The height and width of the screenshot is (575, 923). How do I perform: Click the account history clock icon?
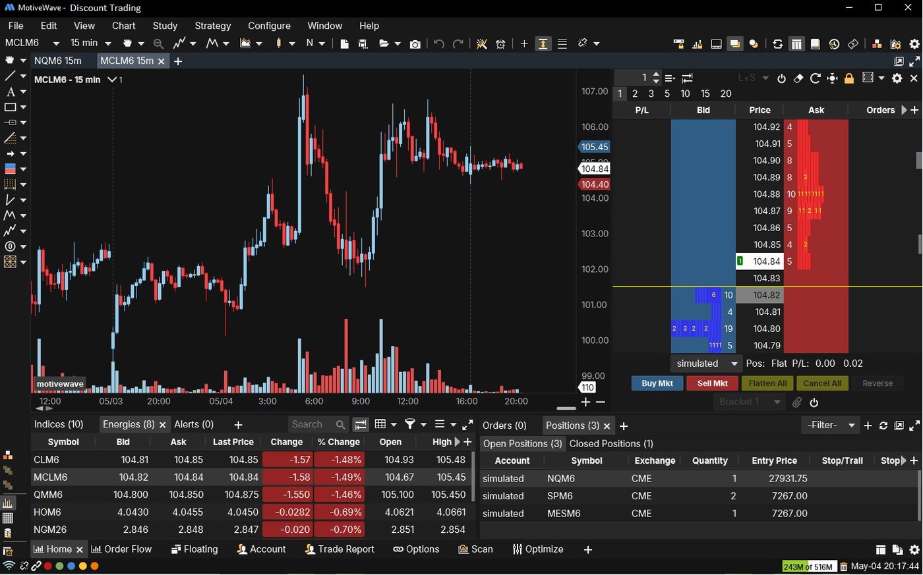[834, 43]
